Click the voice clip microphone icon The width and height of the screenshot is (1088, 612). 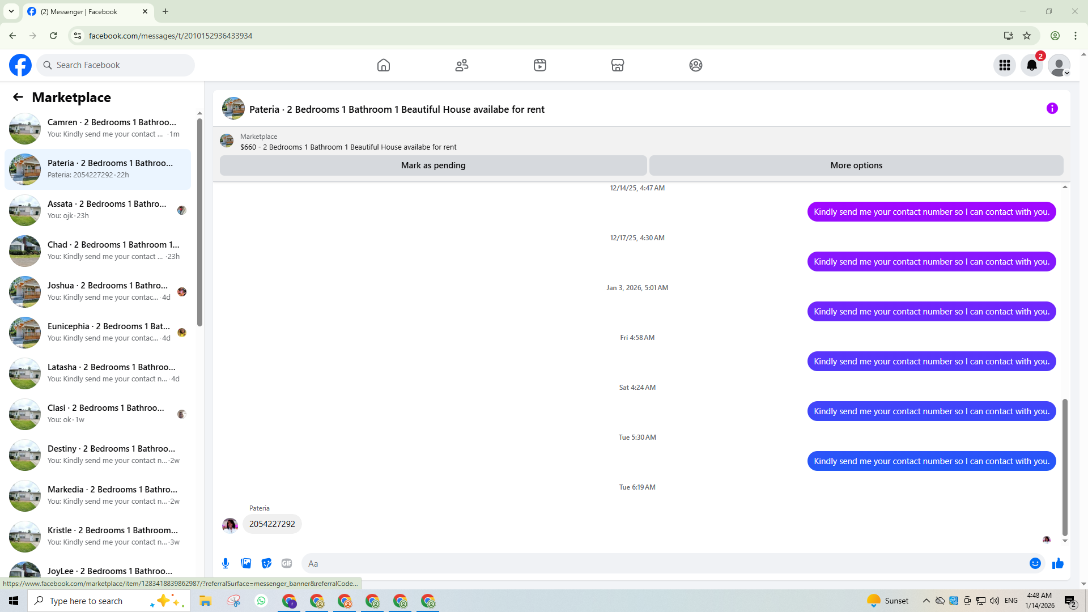pos(226,563)
